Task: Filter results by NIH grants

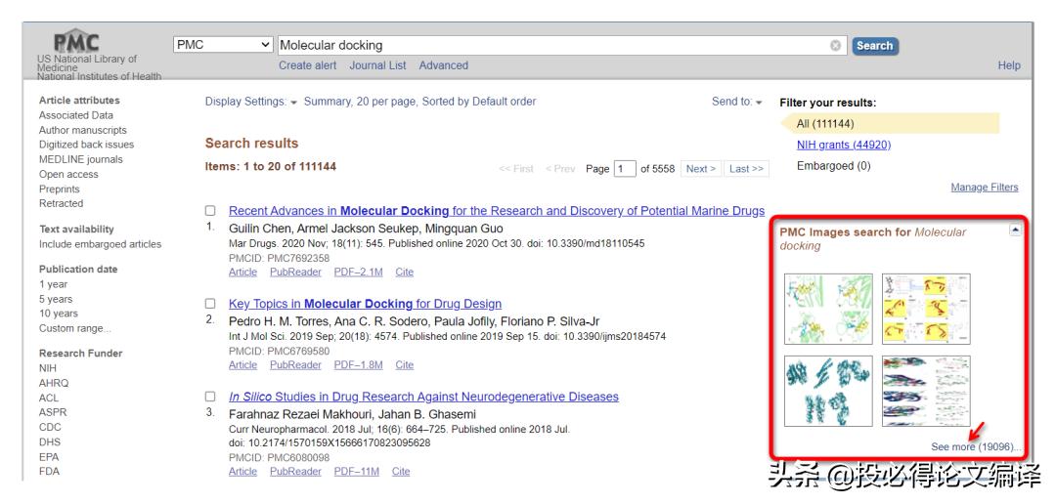Action: coord(844,145)
